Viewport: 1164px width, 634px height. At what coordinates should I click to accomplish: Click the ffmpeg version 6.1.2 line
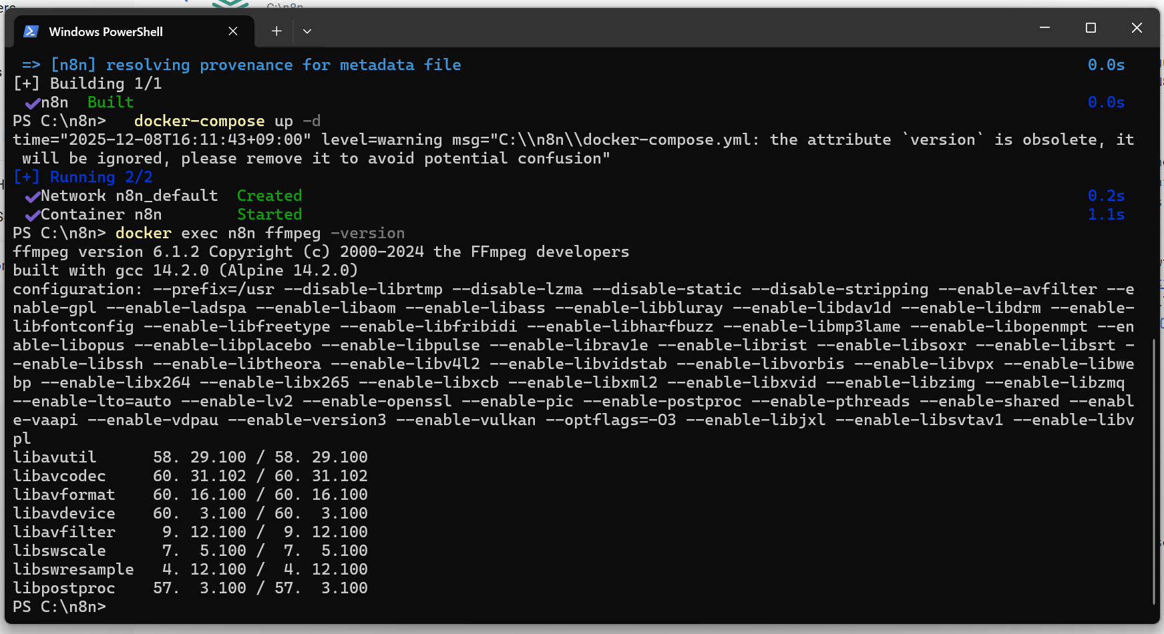pos(321,252)
